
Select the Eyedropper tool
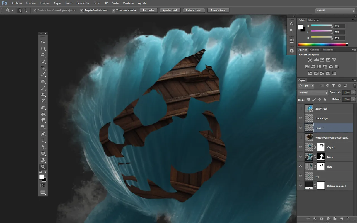pos(43,75)
